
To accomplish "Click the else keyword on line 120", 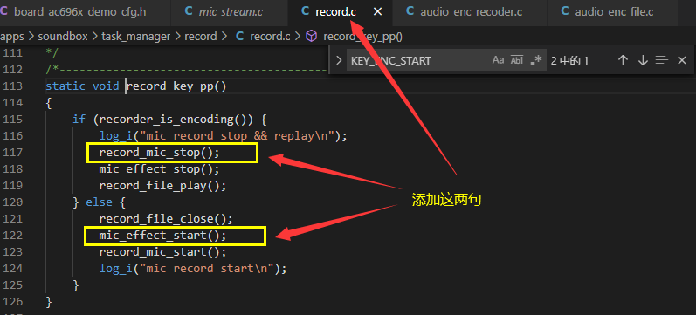I will [x=99, y=202].
